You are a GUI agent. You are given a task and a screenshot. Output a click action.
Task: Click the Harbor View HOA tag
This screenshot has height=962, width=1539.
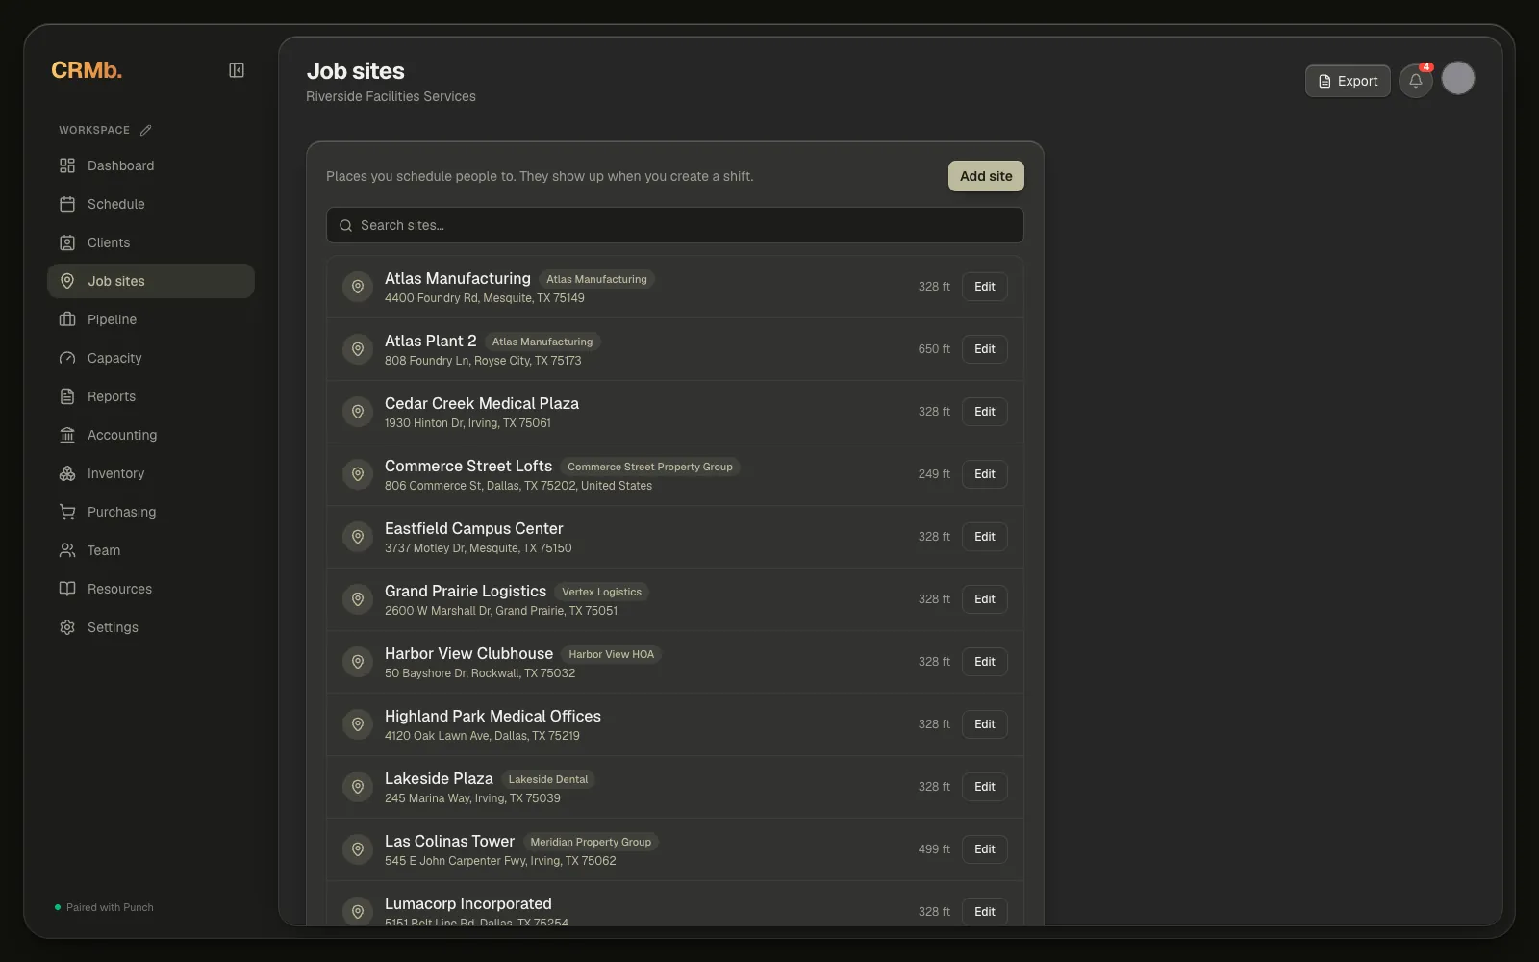pos(611,654)
